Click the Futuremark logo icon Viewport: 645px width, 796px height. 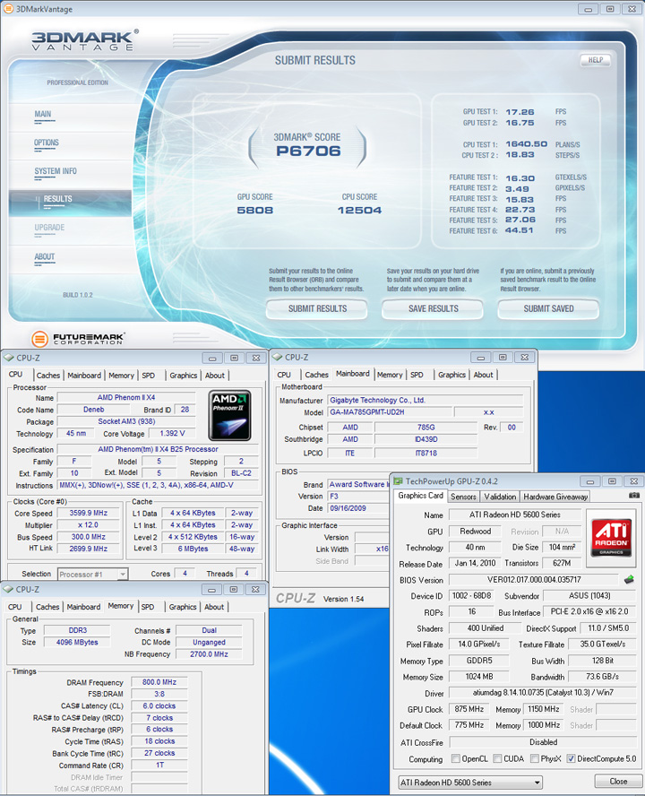tap(39, 339)
